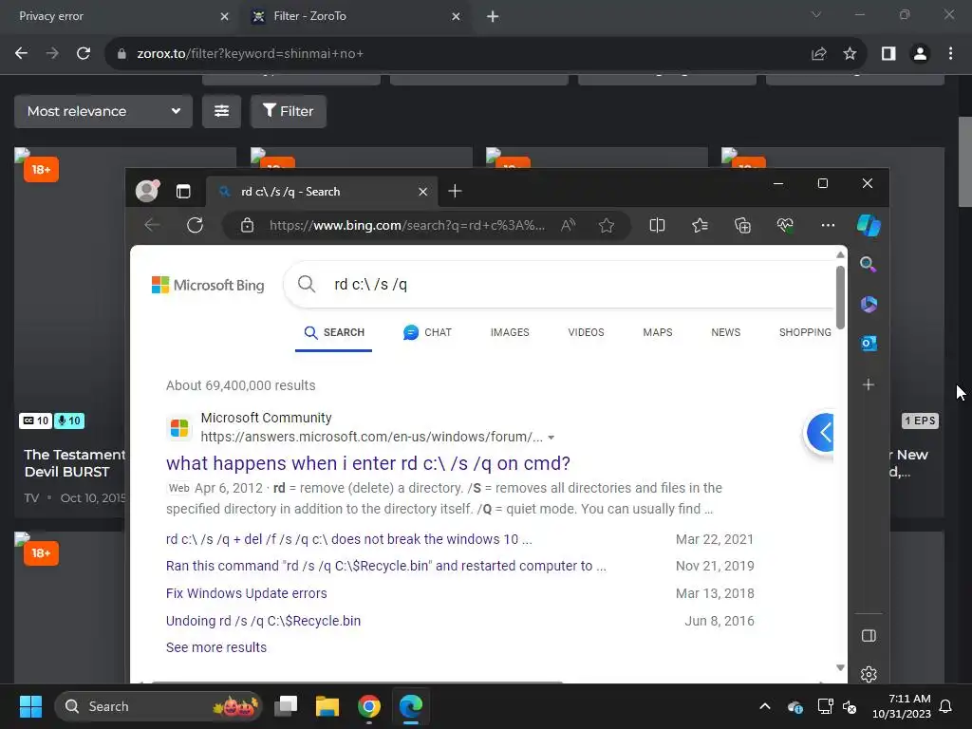Toggle Chrome side panel icon

click(x=888, y=54)
